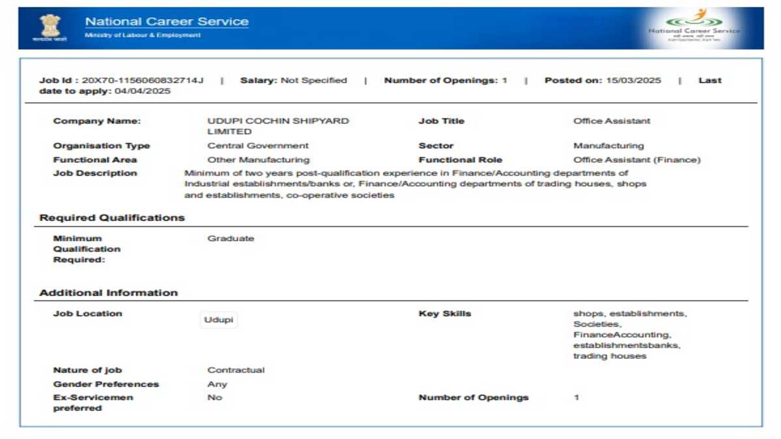The height and width of the screenshot is (439, 781).
Task: Select the Udupi job location tag
Action: (219, 320)
